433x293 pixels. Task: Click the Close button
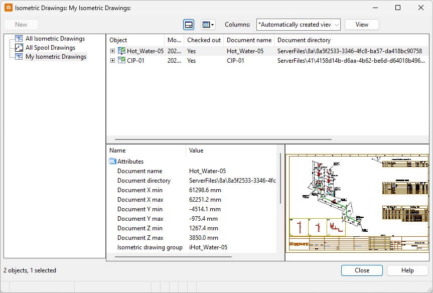[362, 270]
